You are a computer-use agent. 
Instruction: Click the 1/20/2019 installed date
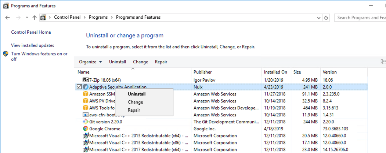pyautogui.click(x=274, y=80)
